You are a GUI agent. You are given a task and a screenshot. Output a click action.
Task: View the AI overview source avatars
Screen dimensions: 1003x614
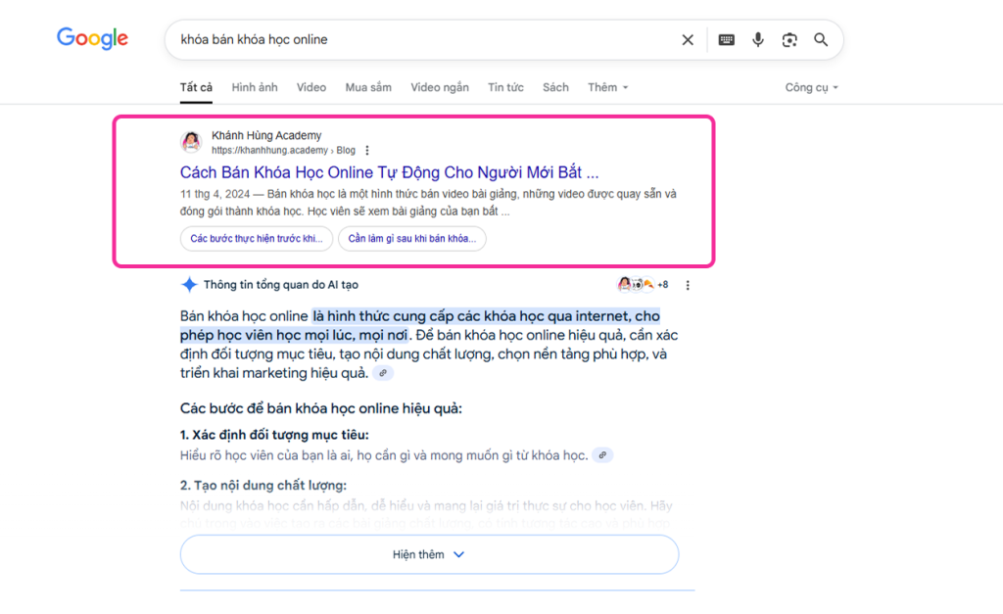point(636,285)
